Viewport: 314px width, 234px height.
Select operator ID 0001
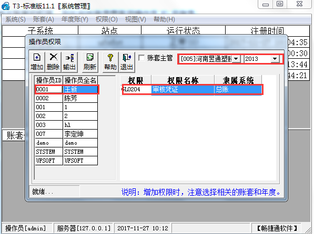(49, 89)
